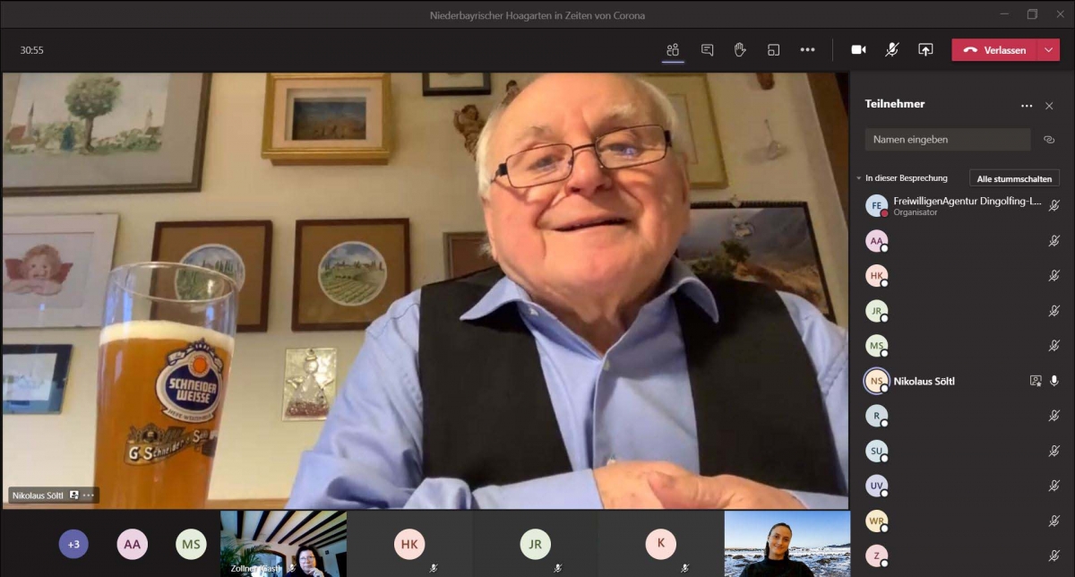The height and width of the screenshot is (577, 1075).
Task: Open the share screen tray
Action: click(925, 50)
